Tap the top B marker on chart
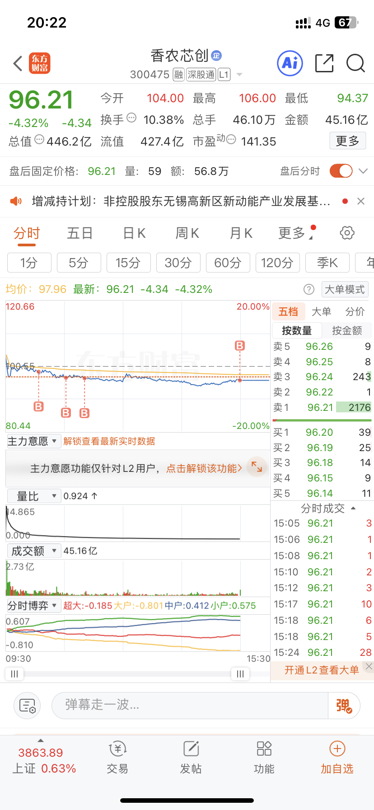Screen dimensions: 374x810 (x=240, y=346)
